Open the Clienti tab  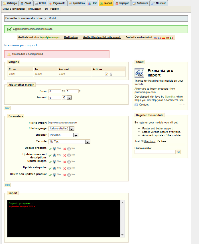tap(26, 3)
